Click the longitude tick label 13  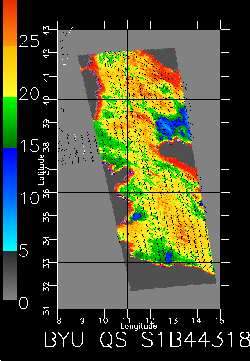point(174,321)
